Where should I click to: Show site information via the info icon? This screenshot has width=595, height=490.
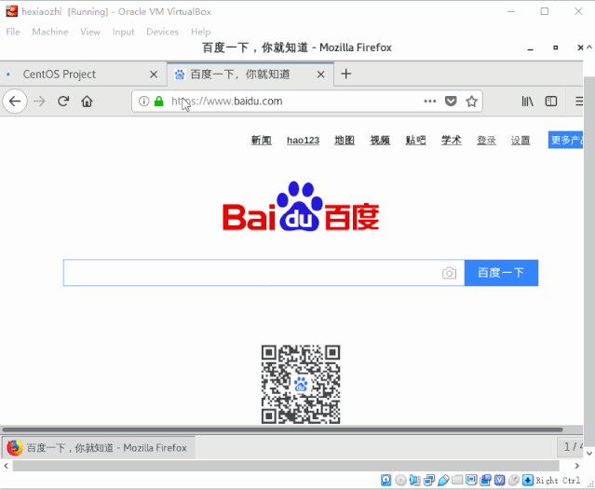(143, 102)
